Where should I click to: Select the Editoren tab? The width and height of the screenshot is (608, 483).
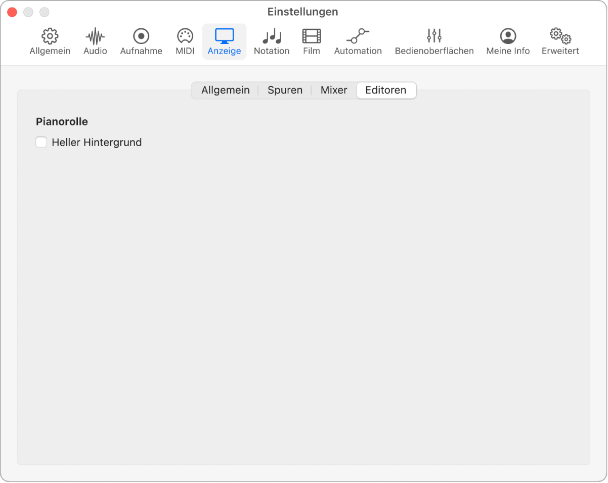tap(386, 91)
